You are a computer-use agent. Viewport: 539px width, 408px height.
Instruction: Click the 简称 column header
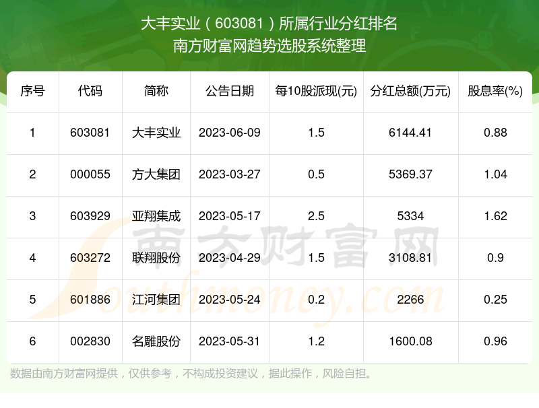coord(156,91)
